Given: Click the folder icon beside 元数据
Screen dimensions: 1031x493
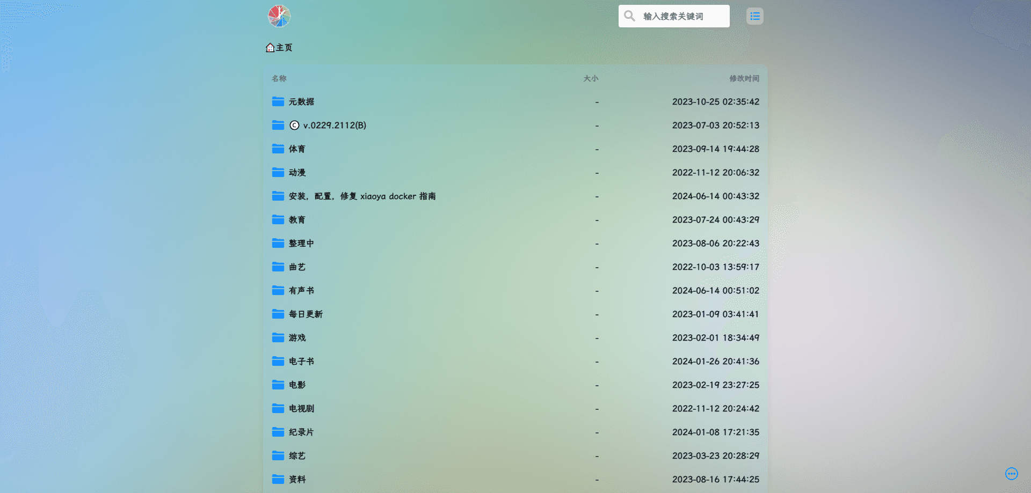Looking at the screenshot, I should pos(278,101).
